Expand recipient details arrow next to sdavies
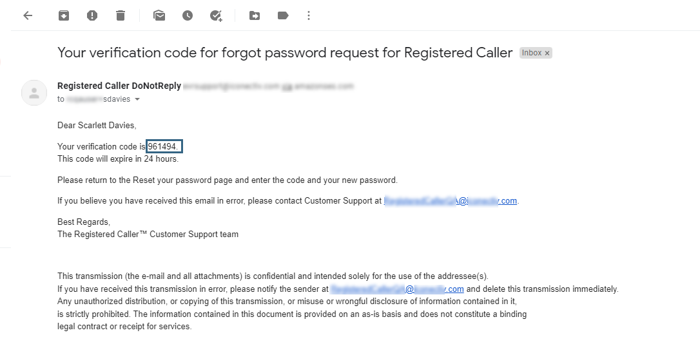 137,100
